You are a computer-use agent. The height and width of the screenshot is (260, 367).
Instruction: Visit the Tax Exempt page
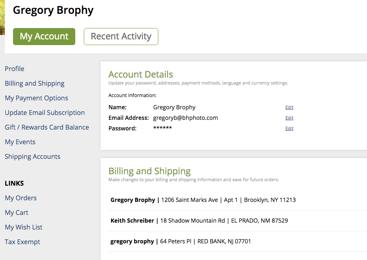(22, 242)
